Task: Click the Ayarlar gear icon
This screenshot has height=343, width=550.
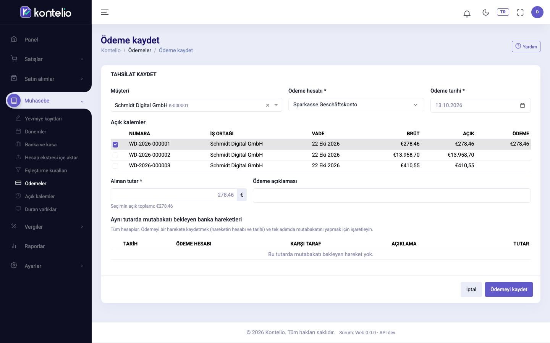Action: [14, 265]
